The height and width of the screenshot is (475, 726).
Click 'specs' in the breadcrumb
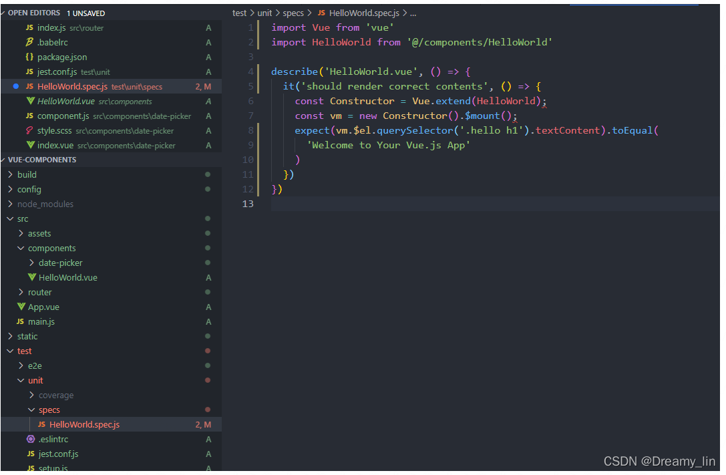tap(294, 13)
